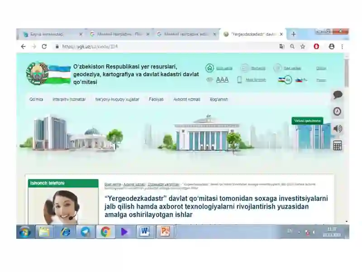Reload the page with the refresh icon
The height and width of the screenshot is (272, 362).
click(x=44, y=47)
